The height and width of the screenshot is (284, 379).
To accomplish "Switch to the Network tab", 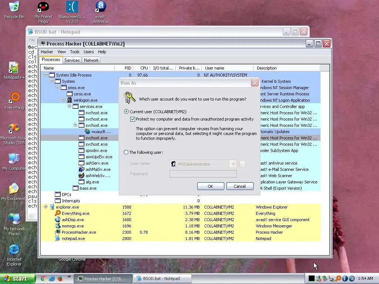I will (x=91, y=60).
